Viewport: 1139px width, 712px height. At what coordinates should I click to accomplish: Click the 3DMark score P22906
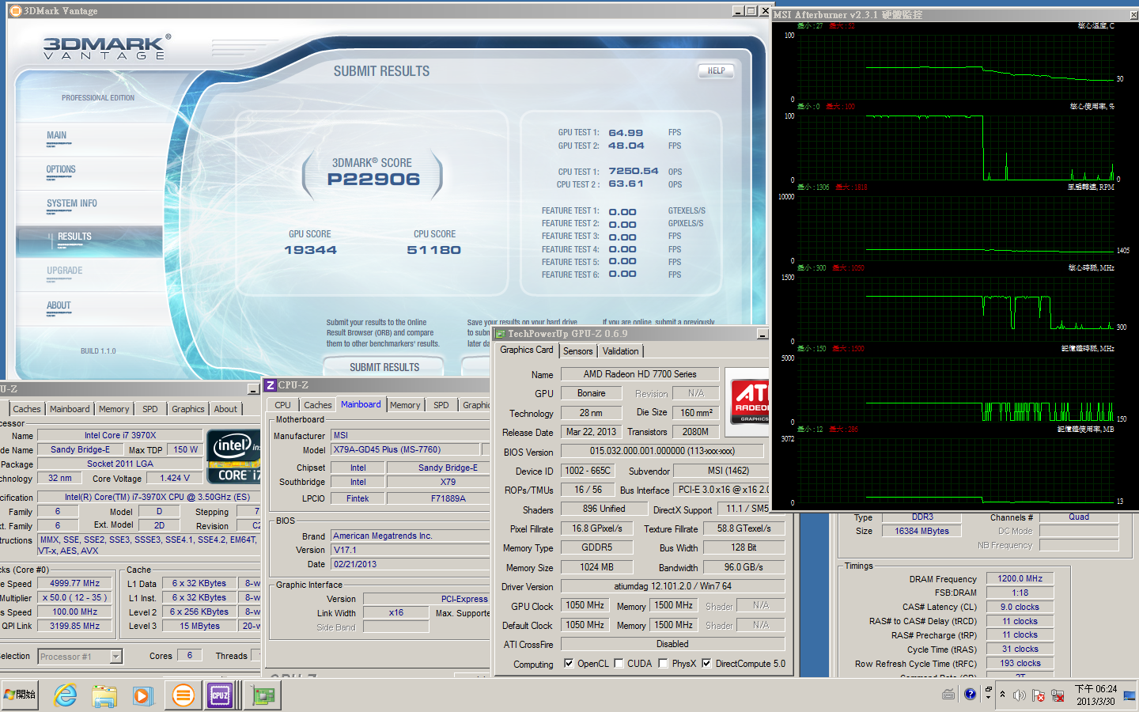click(x=373, y=180)
